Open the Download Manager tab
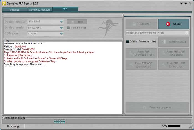194x130 pixels. [40, 9]
